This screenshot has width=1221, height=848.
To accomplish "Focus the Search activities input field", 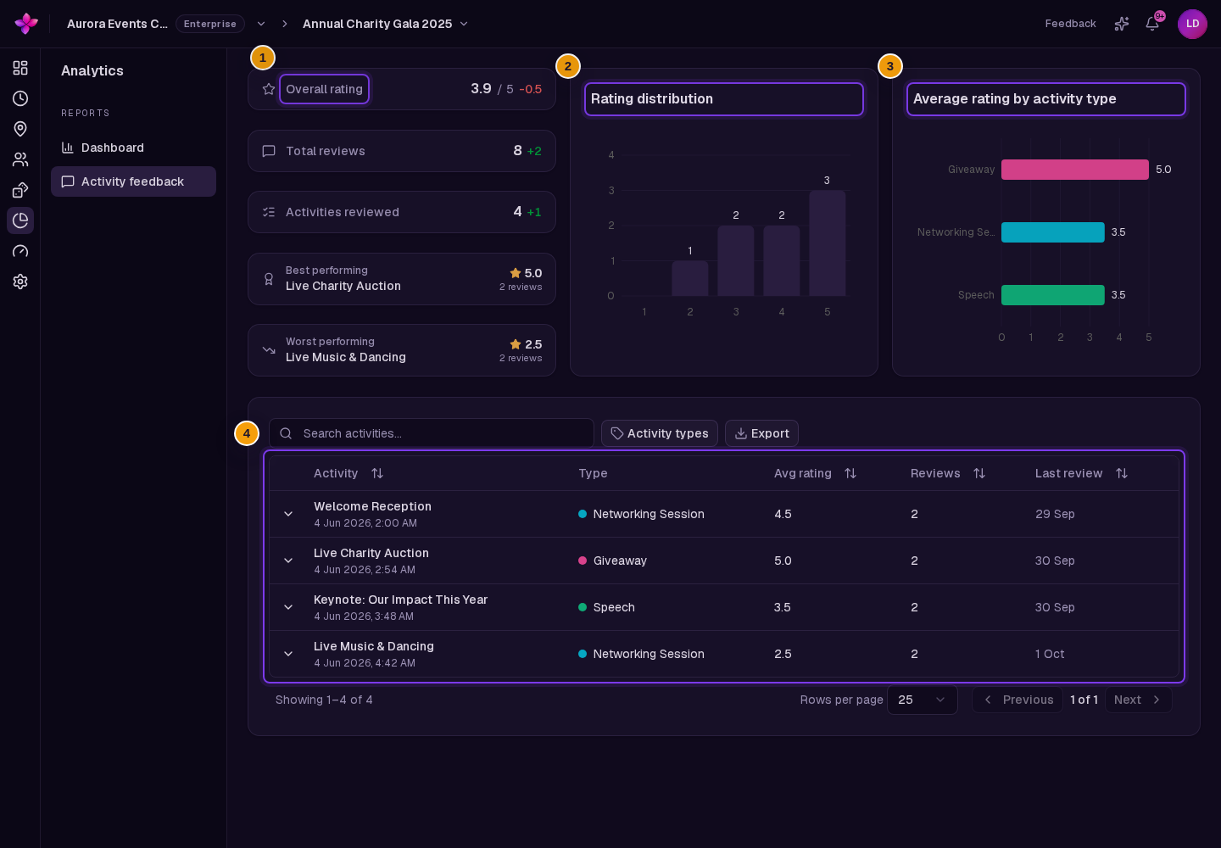I will (x=432, y=433).
